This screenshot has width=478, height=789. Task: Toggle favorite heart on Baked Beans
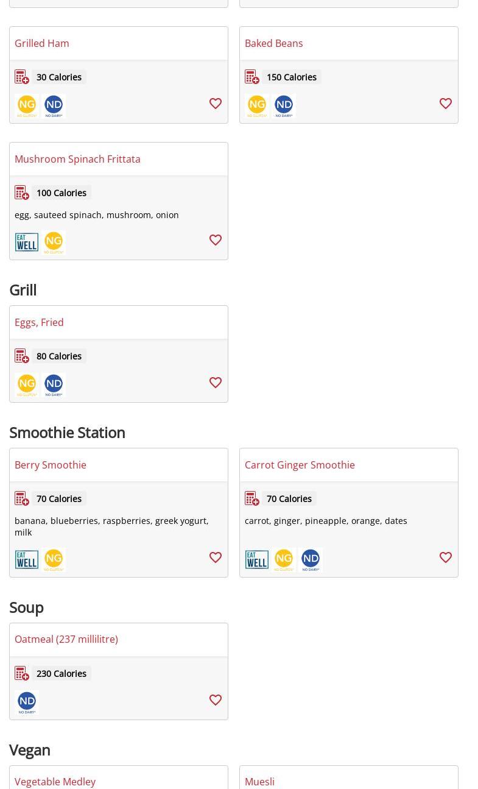[446, 104]
